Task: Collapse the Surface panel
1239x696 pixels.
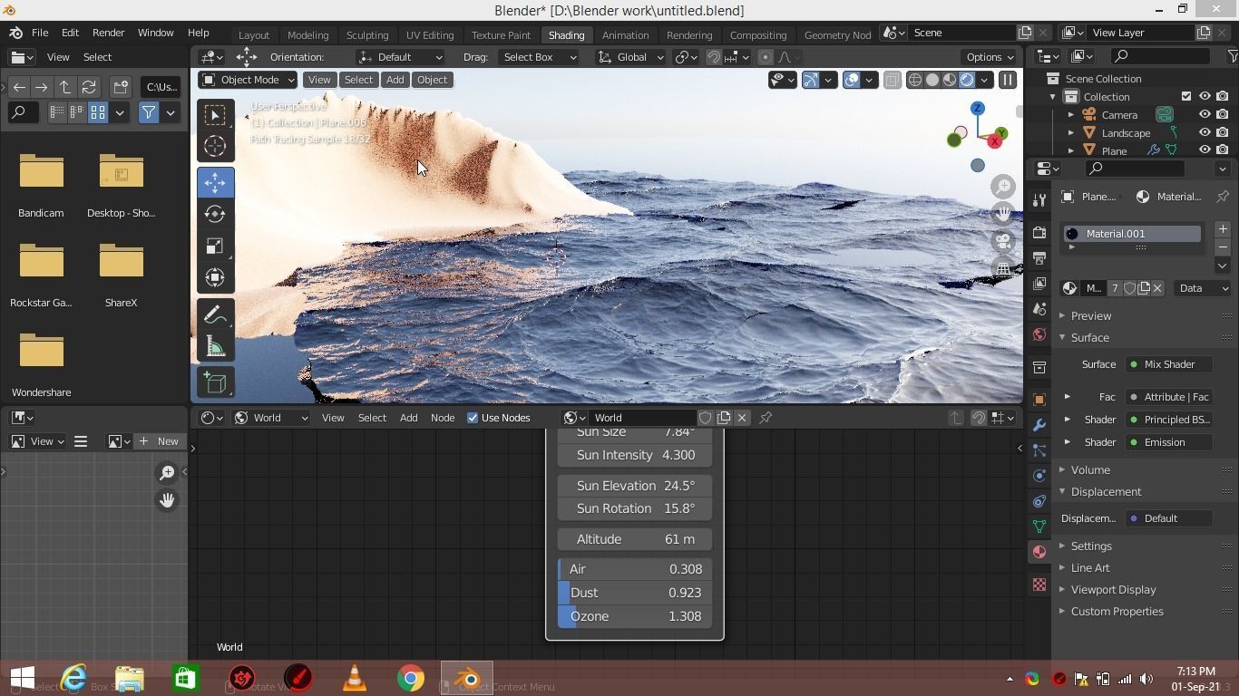Action: pos(1089,337)
